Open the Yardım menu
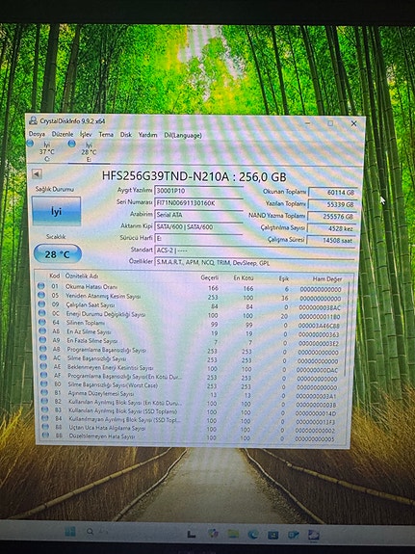 click(147, 135)
